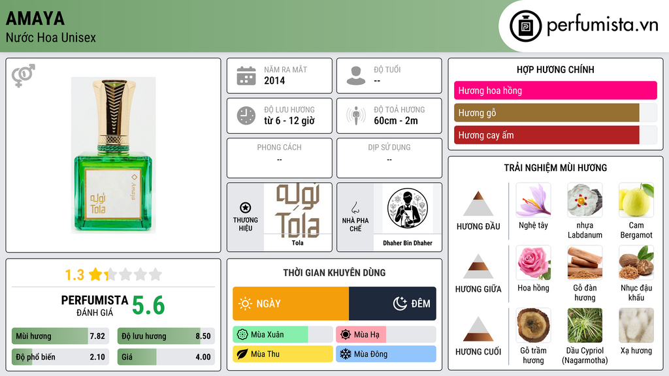The width and height of the screenshot is (669, 376).
Task: Click the perfumista.vn perfume bottle logo
Action: click(x=525, y=26)
